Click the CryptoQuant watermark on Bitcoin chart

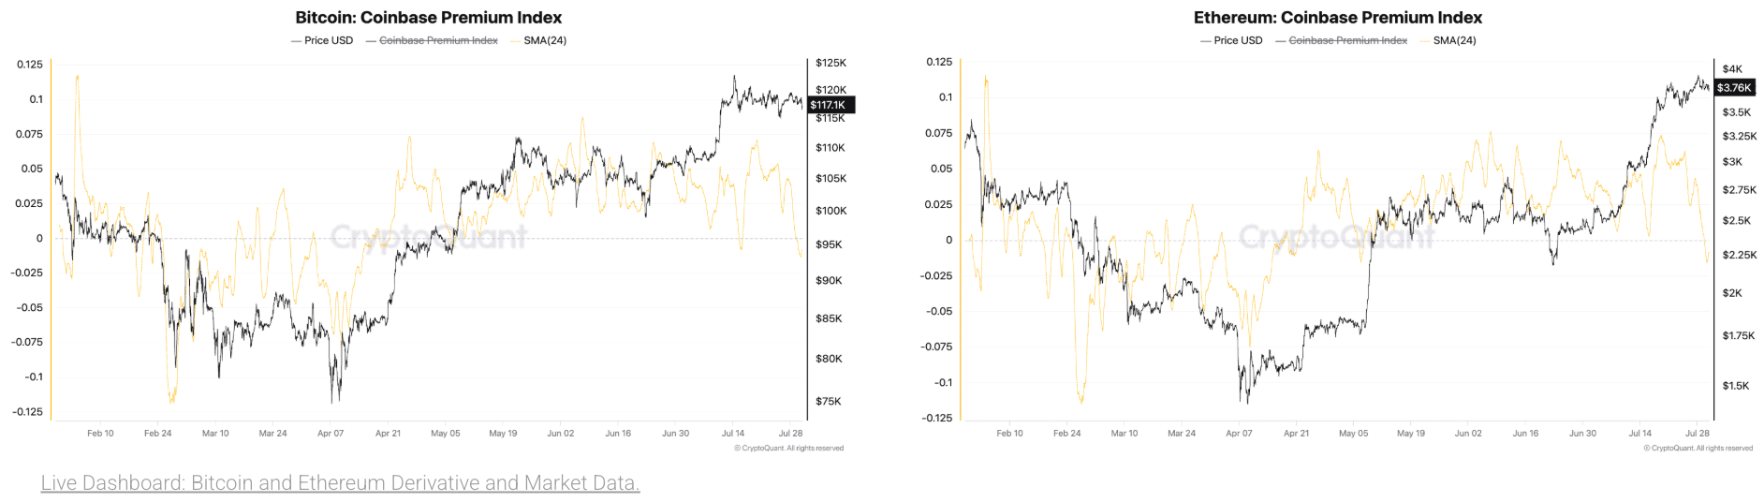pyautogui.click(x=429, y=236)
